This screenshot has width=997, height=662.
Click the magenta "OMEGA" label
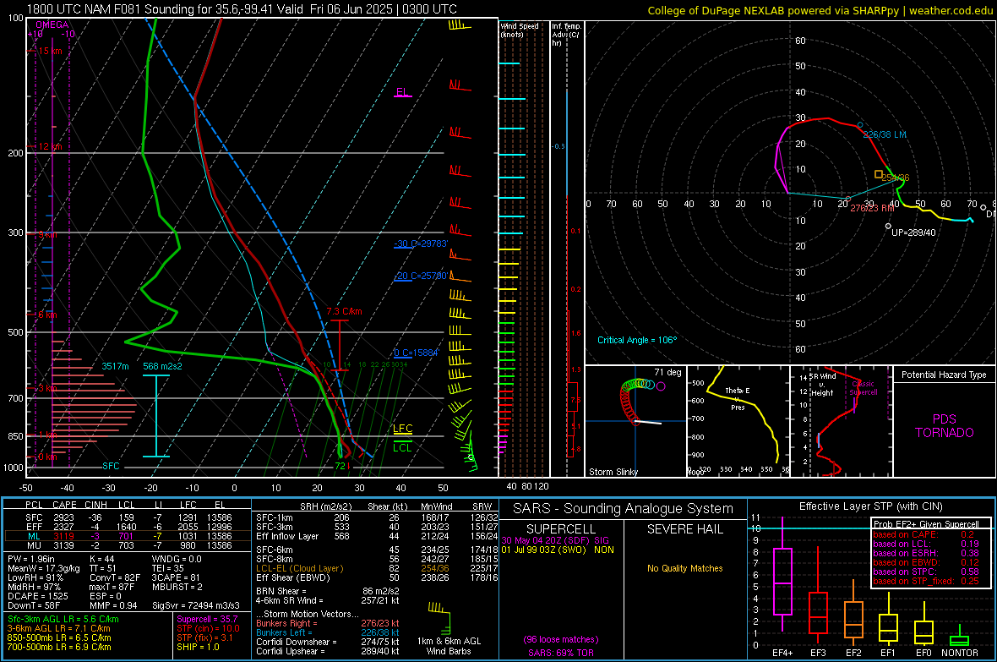point(52,25)
